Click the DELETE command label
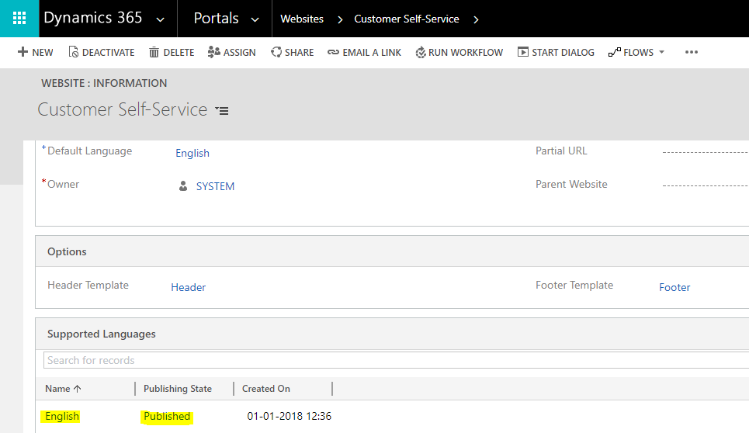Image resolution: width=749 pixels, height=433 pixels. [x=179, y=53]
